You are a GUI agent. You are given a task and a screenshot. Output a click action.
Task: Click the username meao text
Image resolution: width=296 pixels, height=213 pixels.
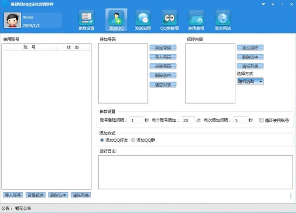[x=28, y=17]
